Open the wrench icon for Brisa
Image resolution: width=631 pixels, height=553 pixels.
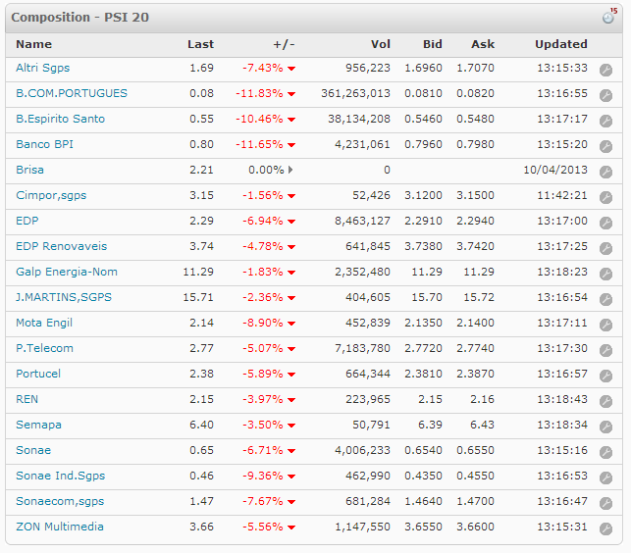[x=605, y=173]
